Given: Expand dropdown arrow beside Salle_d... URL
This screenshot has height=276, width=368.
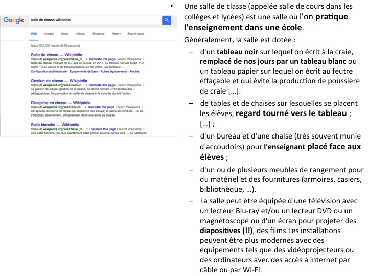Looking at the screenshot, I should pyautogui.click(x=86, y=59).
